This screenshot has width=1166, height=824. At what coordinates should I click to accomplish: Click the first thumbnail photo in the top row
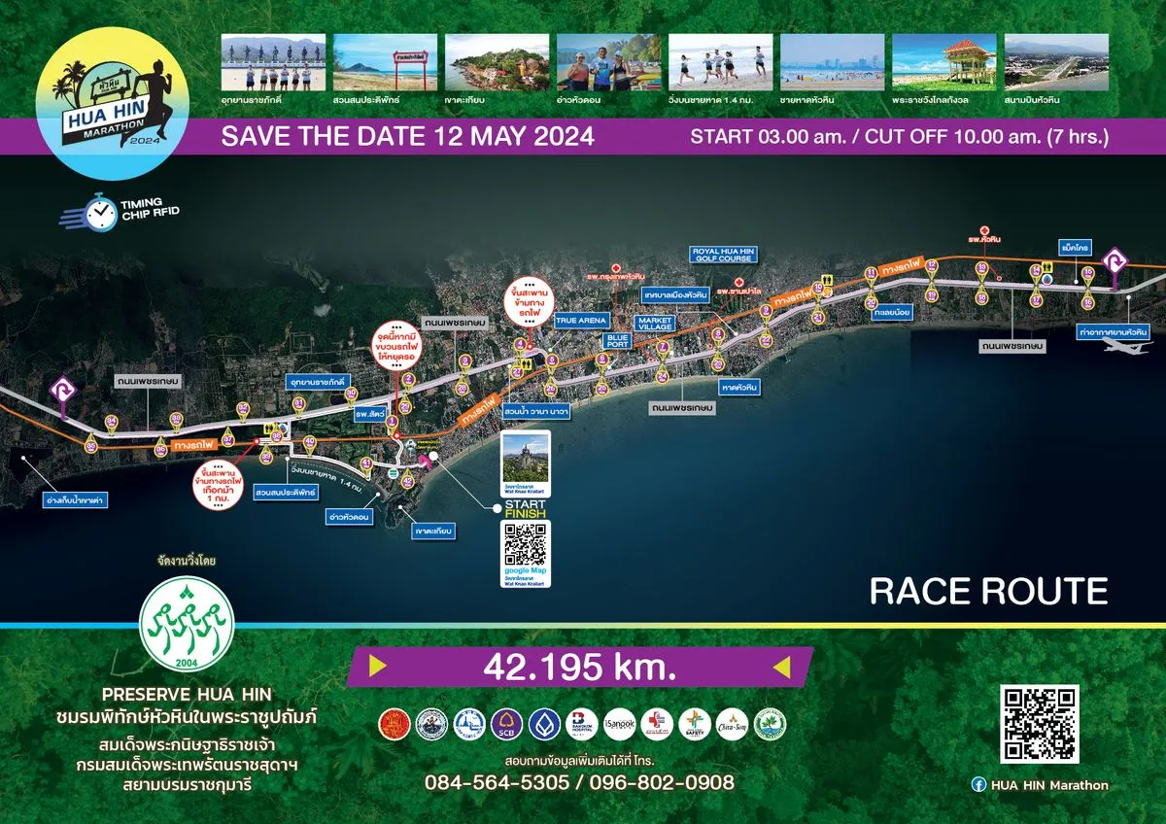pyautogui.click(x=273, y=62)
